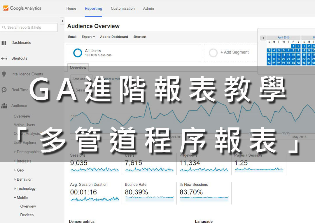Open the Home tab
315x223 pixels.
click(x=71, y=8)
